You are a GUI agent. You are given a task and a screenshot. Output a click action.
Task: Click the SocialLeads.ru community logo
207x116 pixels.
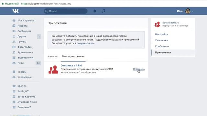point(158,24)
